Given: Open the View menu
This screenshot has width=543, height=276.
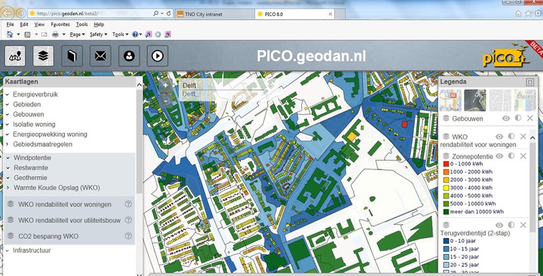Looking at the screenshot, I should [x=39, y=24].
